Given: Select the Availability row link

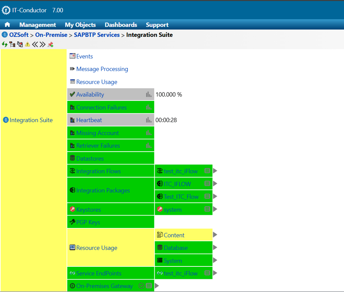Looking at the screenshot, I should [x=90, y=95].
